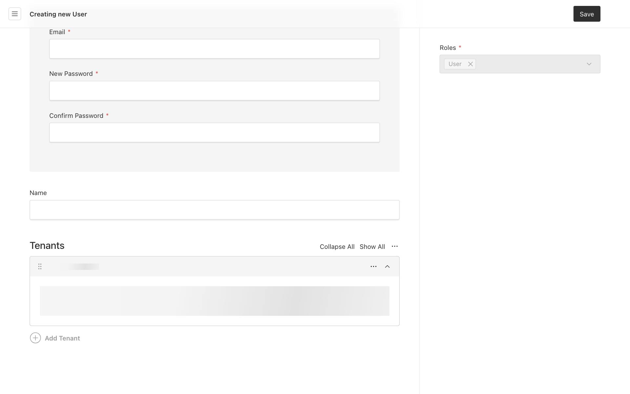Click the Creating new User title
The width and height of the screenshot is (630, 394).
pyautogui.click(x=58, y=14)
